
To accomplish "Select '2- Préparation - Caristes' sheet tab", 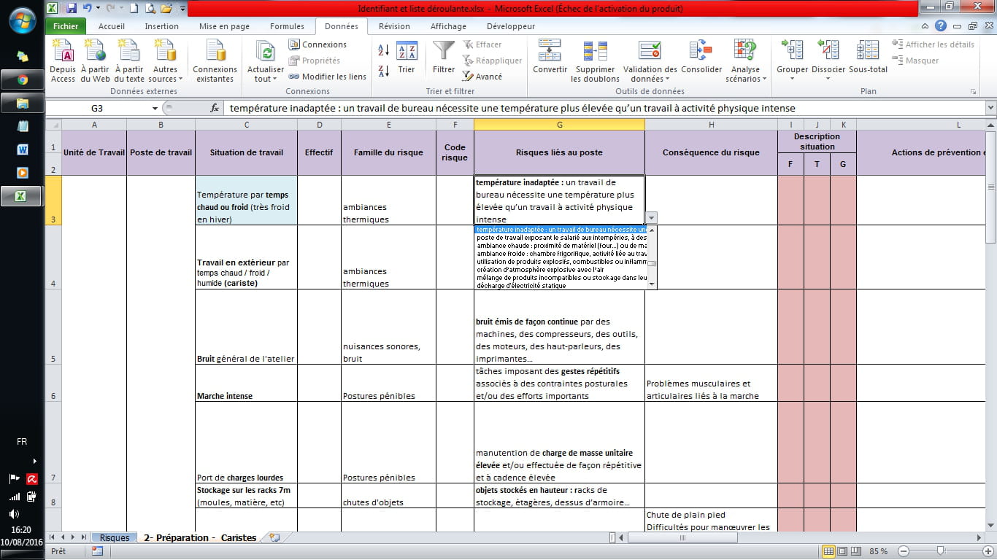I will (x=200, y=537).
